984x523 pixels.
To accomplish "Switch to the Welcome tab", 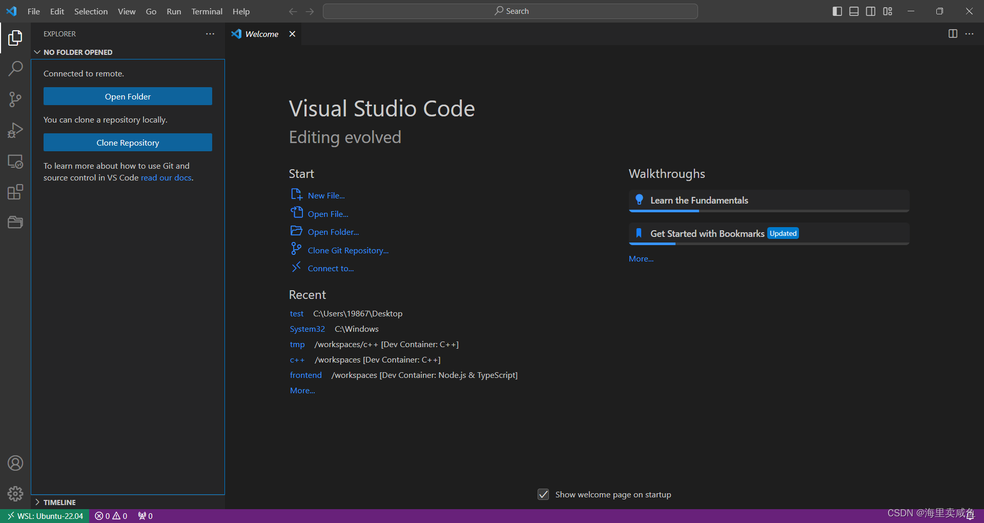I will (x=261, y=34).
